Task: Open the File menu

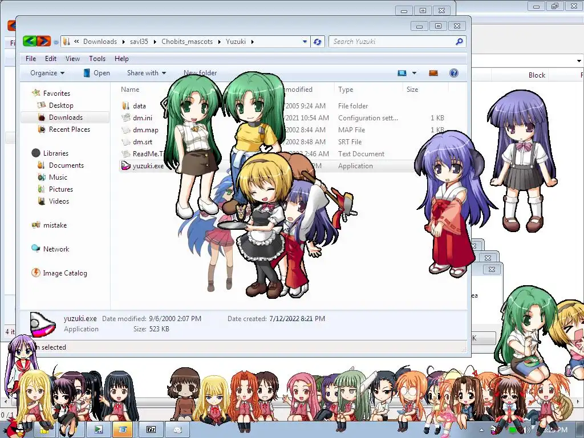Action: point(31,59)
